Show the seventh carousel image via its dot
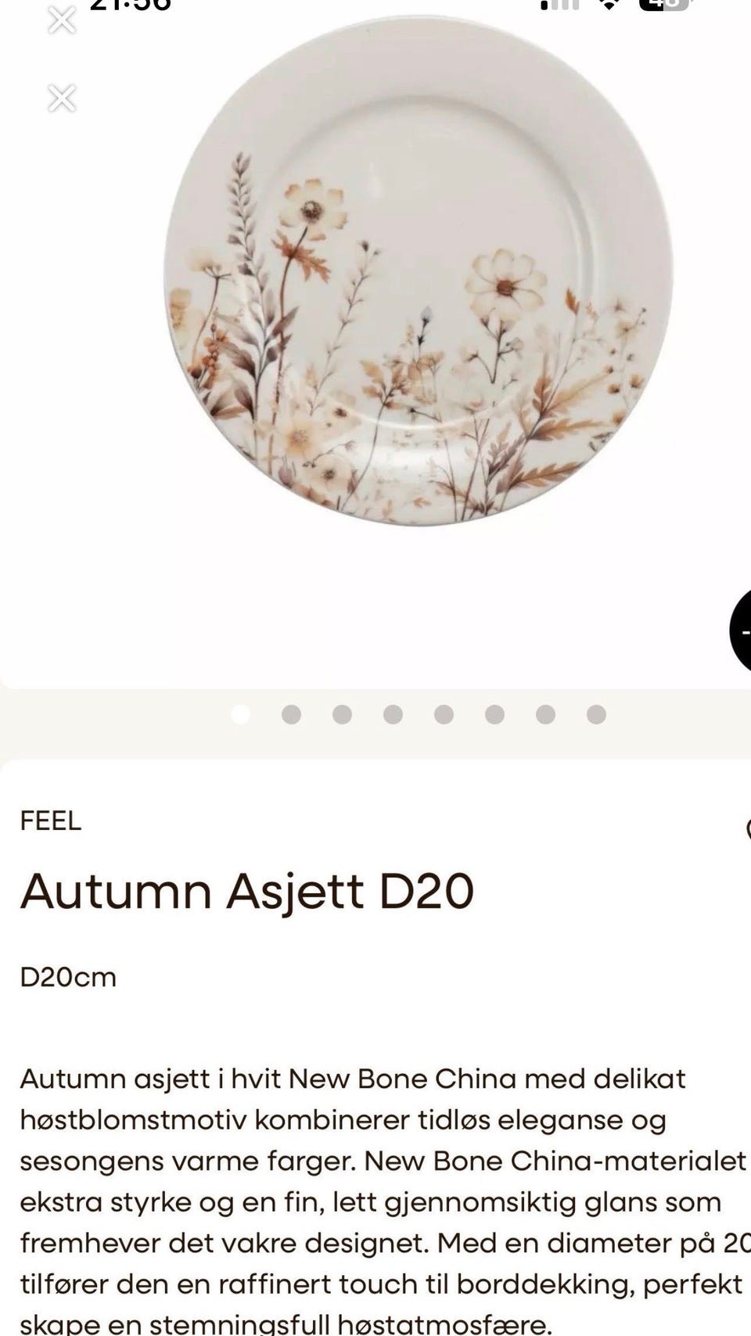Image resolution: width=751 pixels, height=1336 pixels. (545, 714)
